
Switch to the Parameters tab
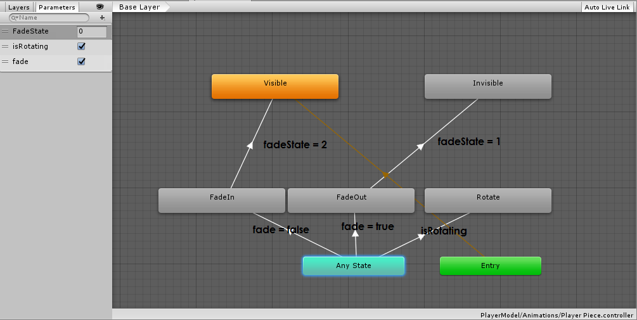click(57, 7)
